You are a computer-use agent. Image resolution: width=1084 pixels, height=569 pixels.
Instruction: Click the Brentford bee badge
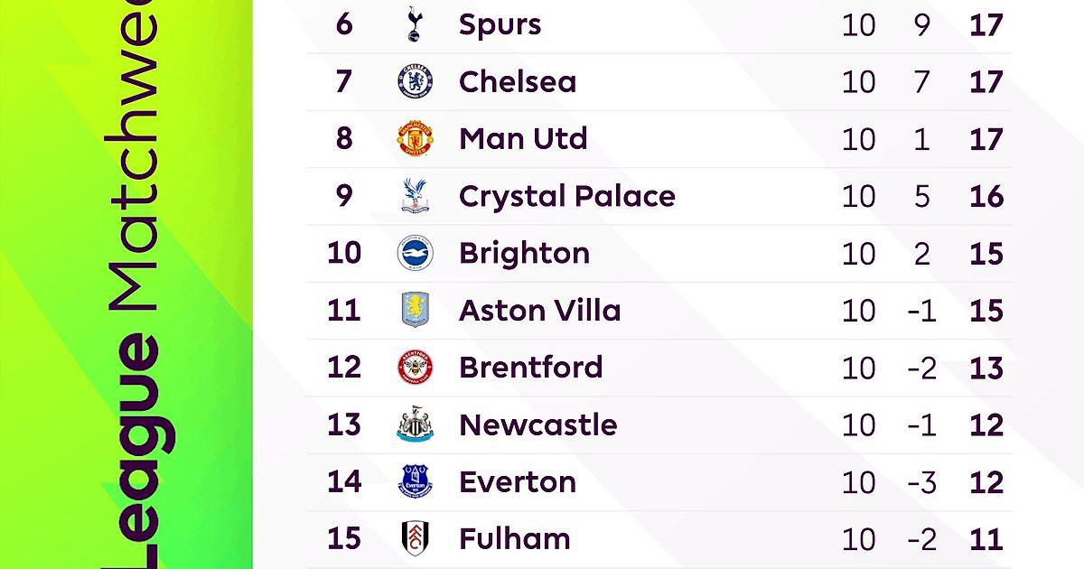pos(416,368)
